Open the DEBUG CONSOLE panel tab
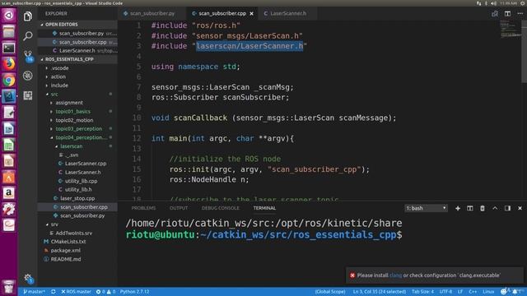 coord(221,208)
